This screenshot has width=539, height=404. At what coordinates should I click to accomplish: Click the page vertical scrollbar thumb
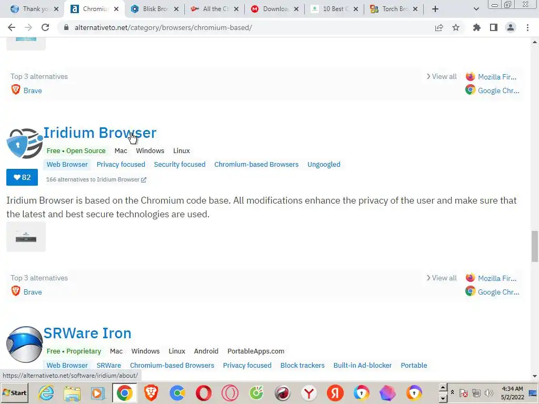(535, 246)
